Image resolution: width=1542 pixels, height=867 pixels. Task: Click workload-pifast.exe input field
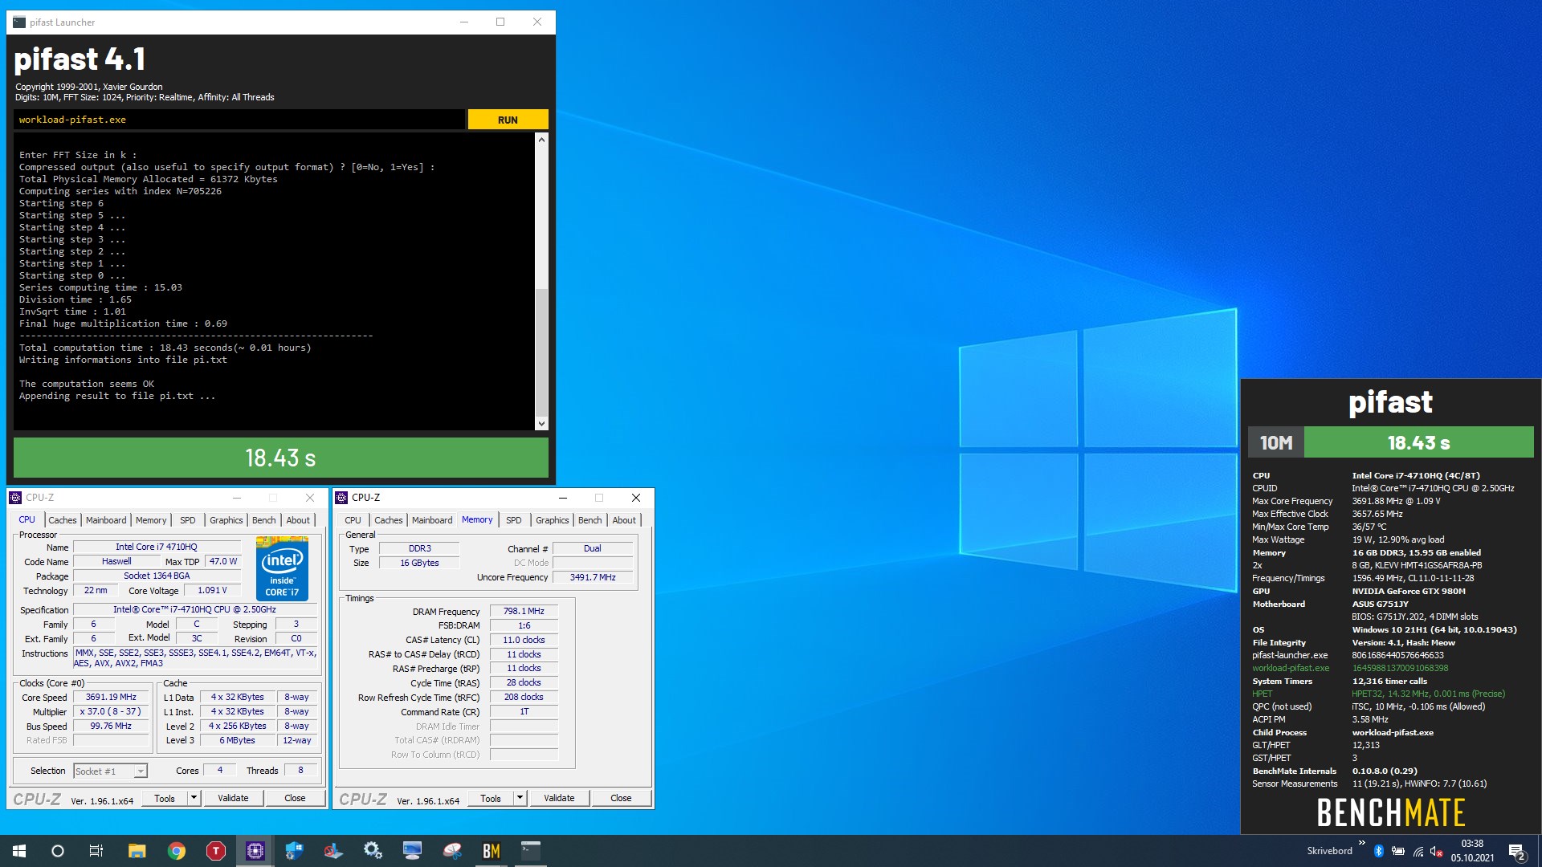point(239,120)
